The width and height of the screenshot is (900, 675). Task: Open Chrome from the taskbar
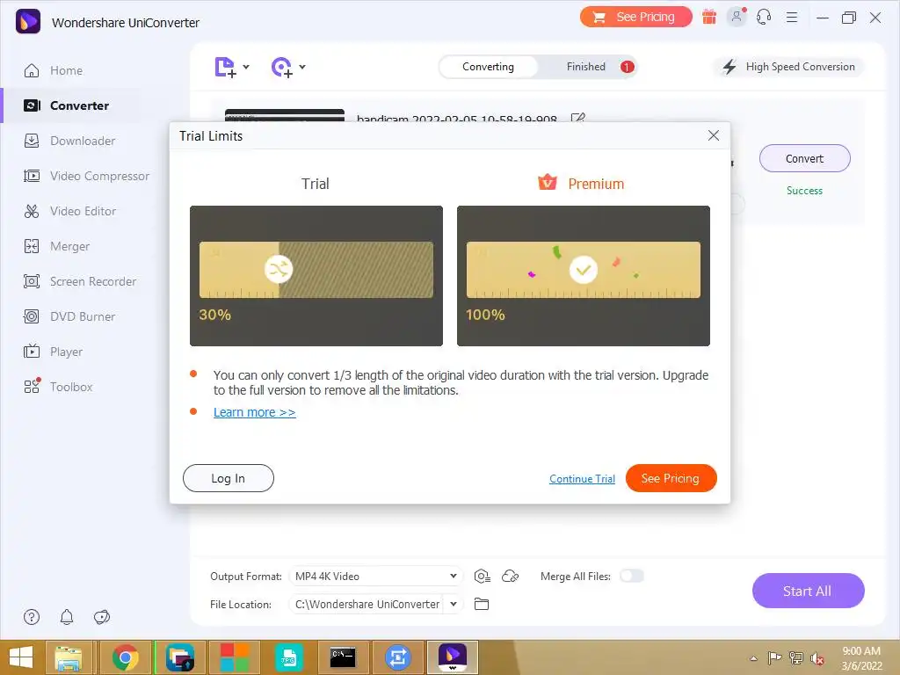click(125, 657)
